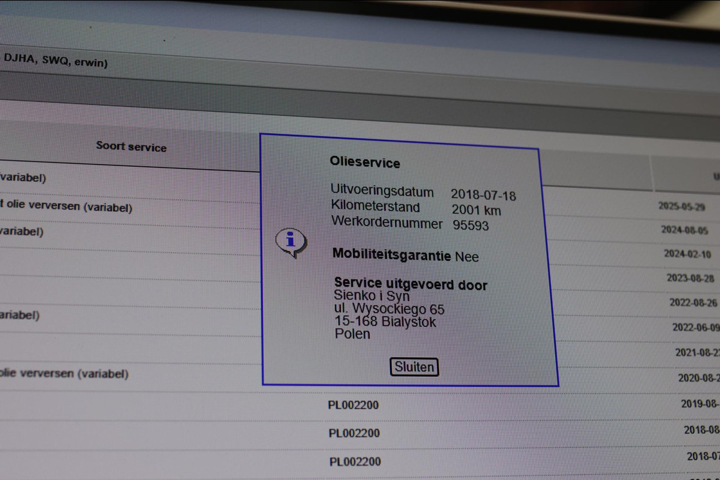
Task: Click PL002200 in the 2018-08 row
Action: click(x=354, y=433)
